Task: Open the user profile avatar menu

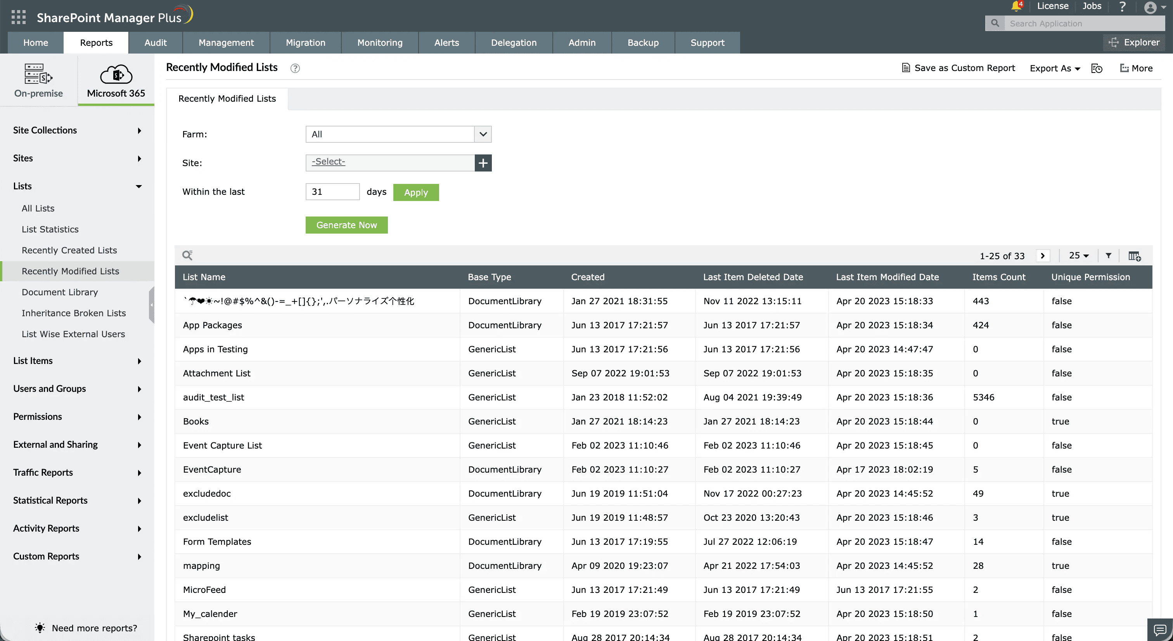Action: tap(1154, 7)
